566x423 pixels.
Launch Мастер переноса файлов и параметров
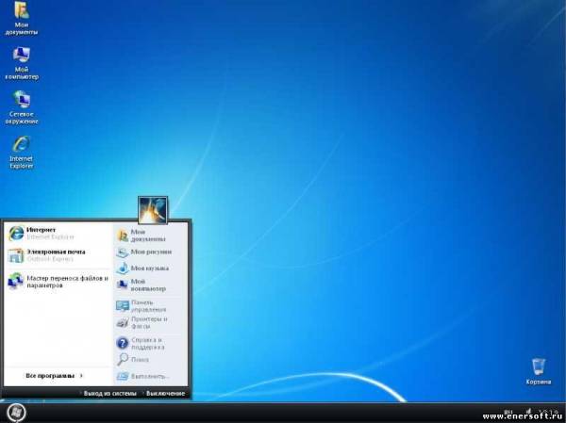coord(58,282)
